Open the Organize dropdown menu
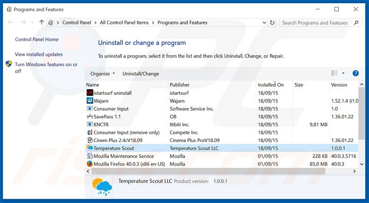 click(x=102, y=73)
